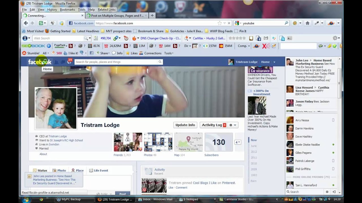Expand gear dropdown beside Activity Log
Screen dimensions: 362x203
(x=232, y=125)
